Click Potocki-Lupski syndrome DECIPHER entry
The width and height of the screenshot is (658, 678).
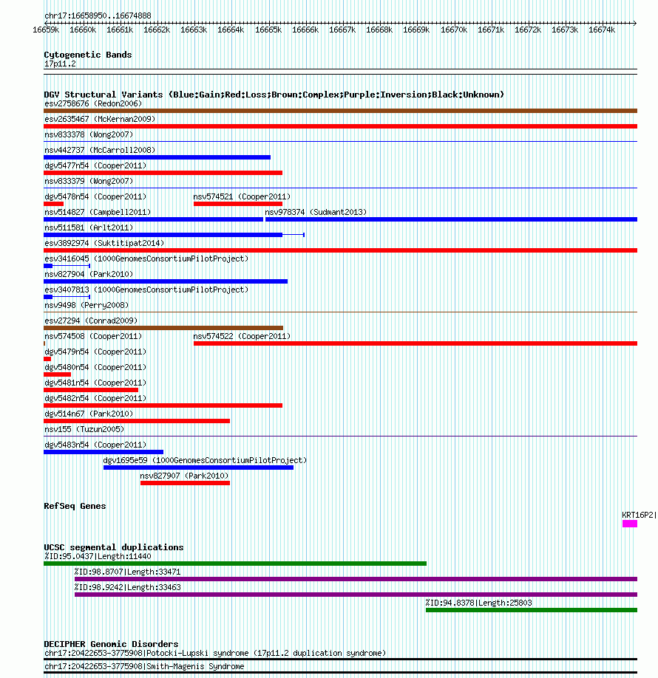tap(214, 654)
